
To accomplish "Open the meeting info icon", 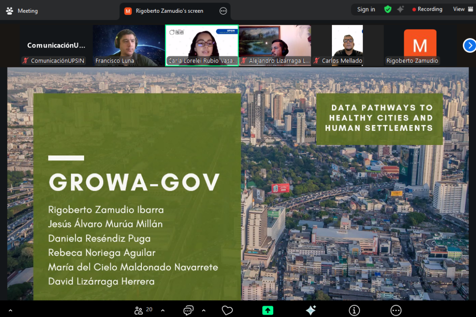I will [354, 310].
